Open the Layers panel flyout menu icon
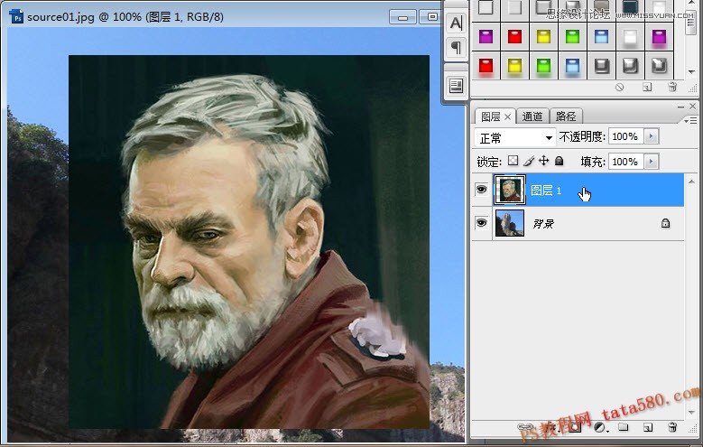703x447 pixels. (692, 120)
